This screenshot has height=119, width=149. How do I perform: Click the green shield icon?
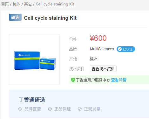click(x=73, y=80)
